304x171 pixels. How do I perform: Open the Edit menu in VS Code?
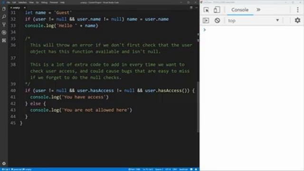click(x=14, y=2)
